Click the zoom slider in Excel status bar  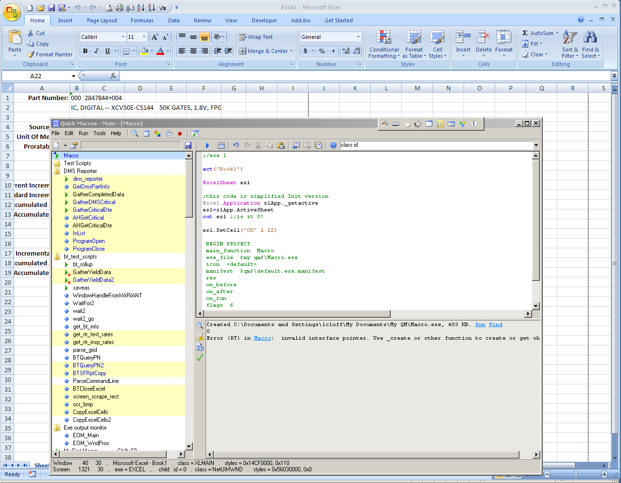tap(575, 474)
